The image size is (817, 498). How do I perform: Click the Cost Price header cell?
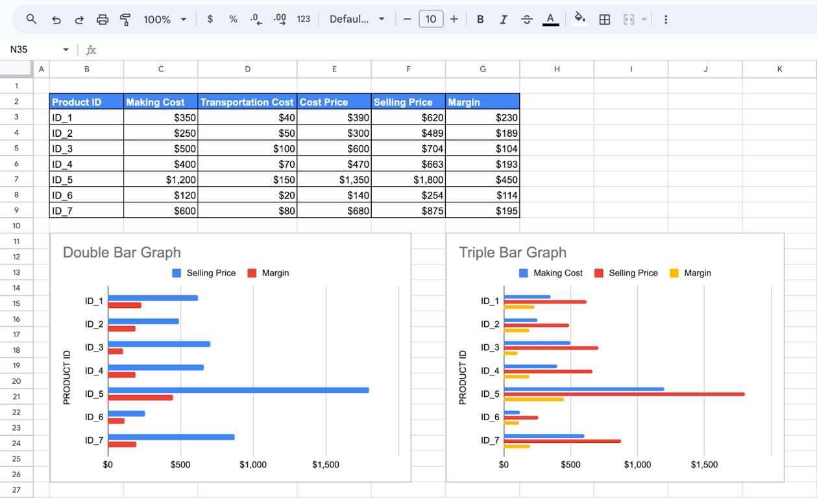pos(334,102)
